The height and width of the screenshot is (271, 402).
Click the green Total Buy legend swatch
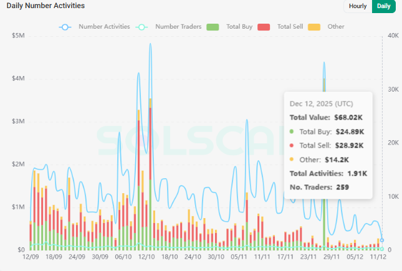pos(213,27)
